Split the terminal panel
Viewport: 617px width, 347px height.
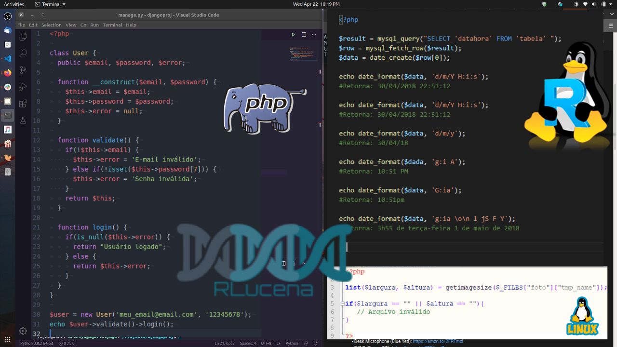coord(284,264)
